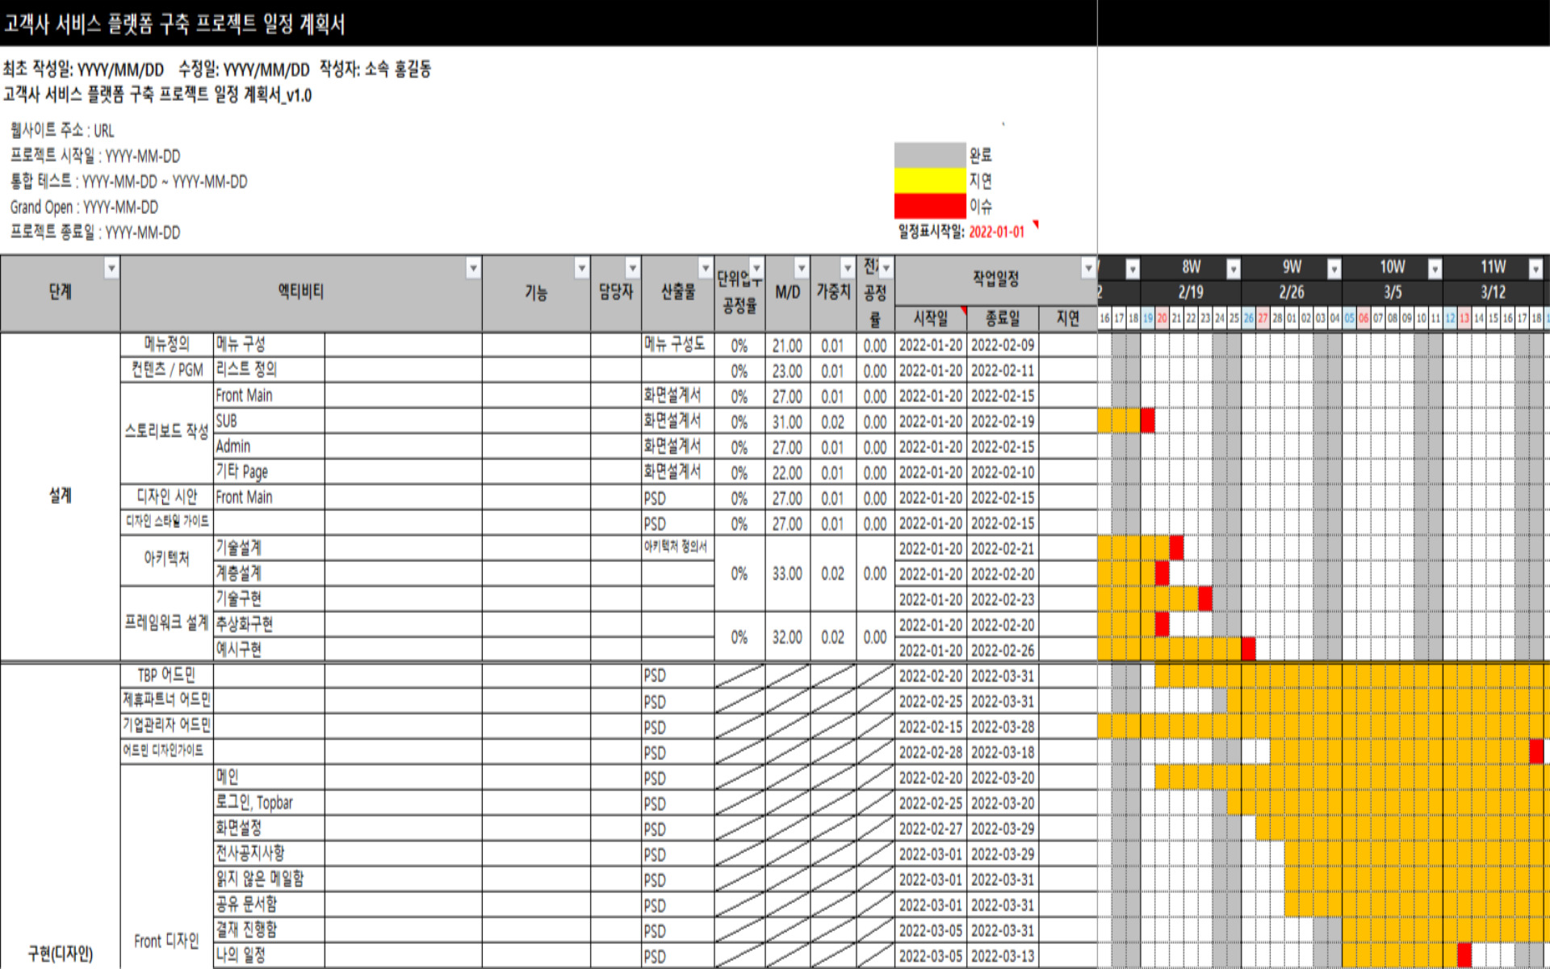
Task: Select the 기업관리자 어드민 row cell
Action: pyautogui.click(x=166, y=726)
